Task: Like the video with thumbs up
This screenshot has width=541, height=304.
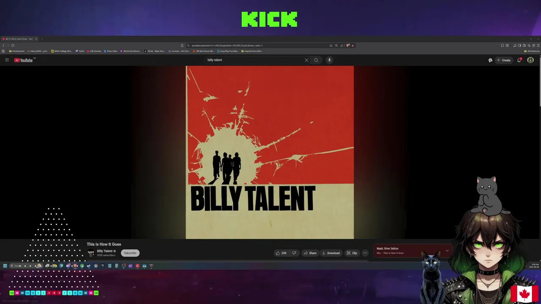Action: pyautogui.click(x=281, y=253)
